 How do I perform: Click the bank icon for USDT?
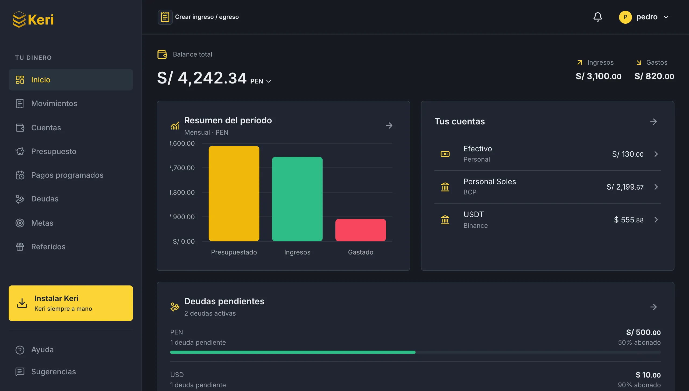point(445,220)
